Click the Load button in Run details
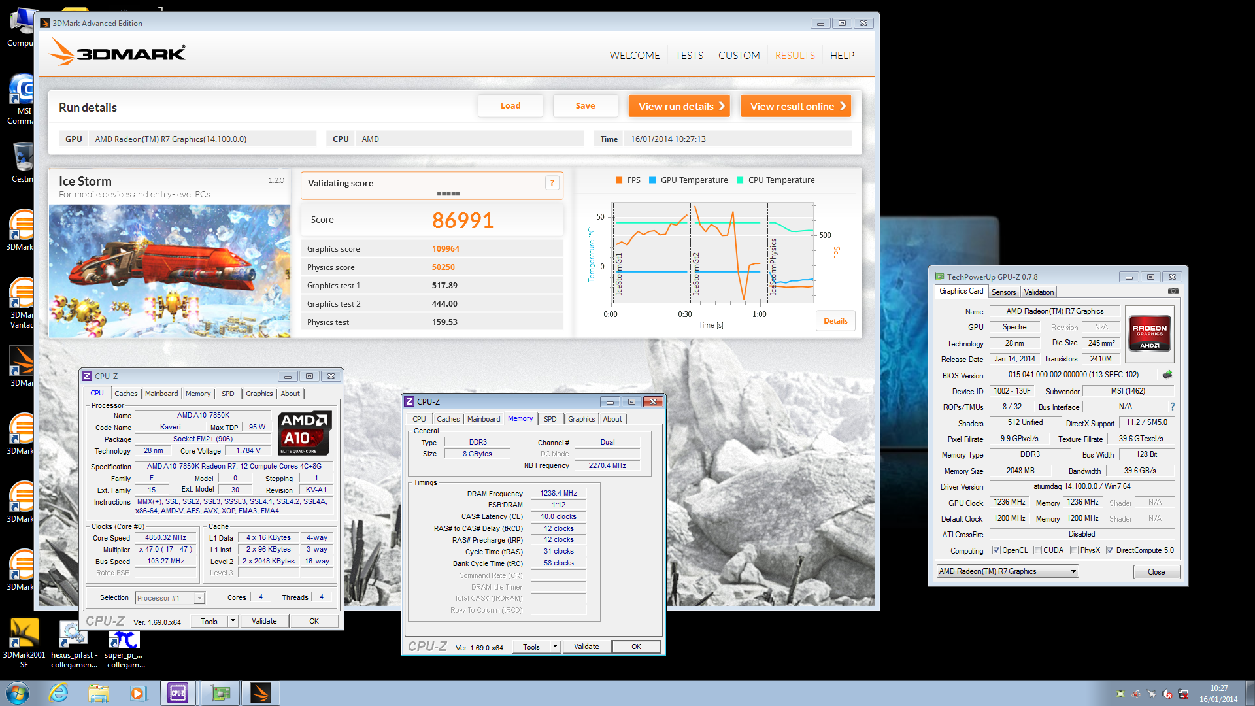 coord(510,106)
